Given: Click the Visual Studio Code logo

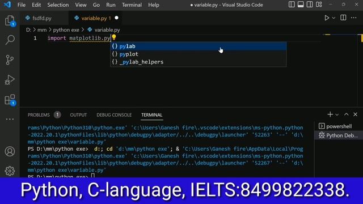Looking at the screenshot, I should coord(7,5).
